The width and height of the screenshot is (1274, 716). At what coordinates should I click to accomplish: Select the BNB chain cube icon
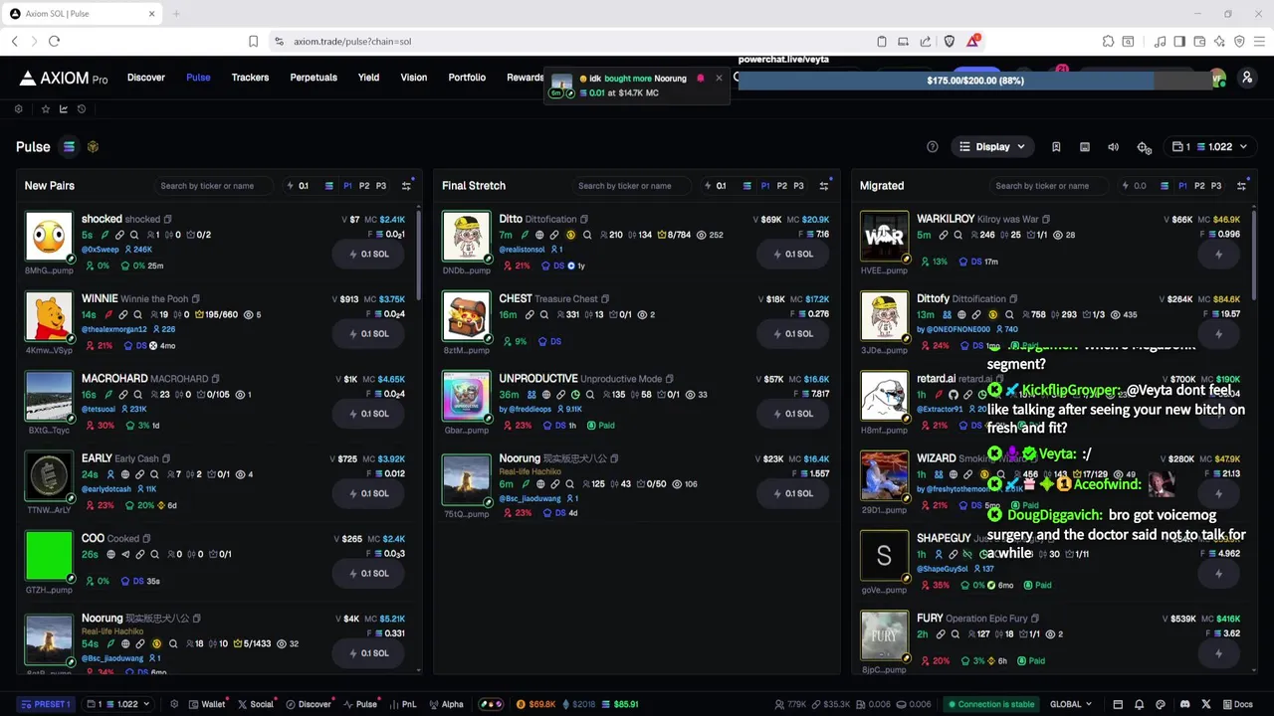(x=93, y=147)
